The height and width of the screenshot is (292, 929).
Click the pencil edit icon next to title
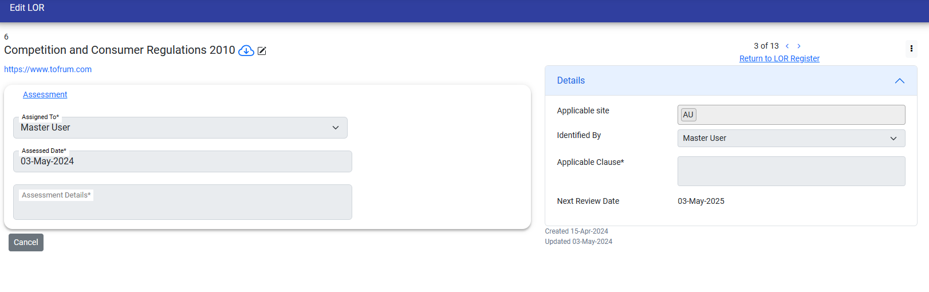pyautogui.click(x=262, y=51)
